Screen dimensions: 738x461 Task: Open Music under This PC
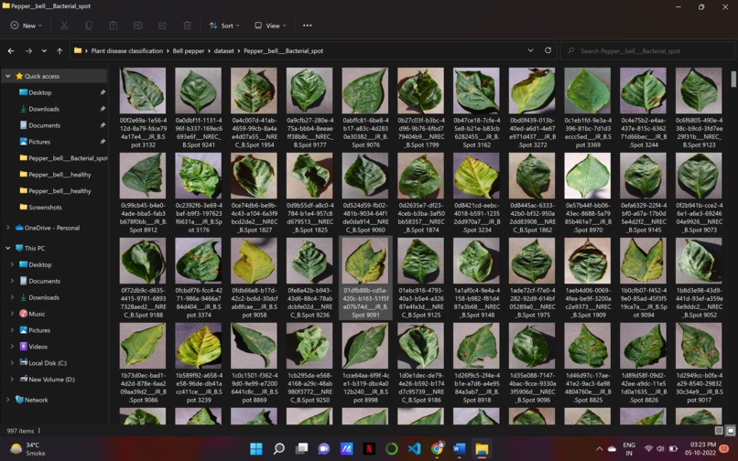pos(38,314)
